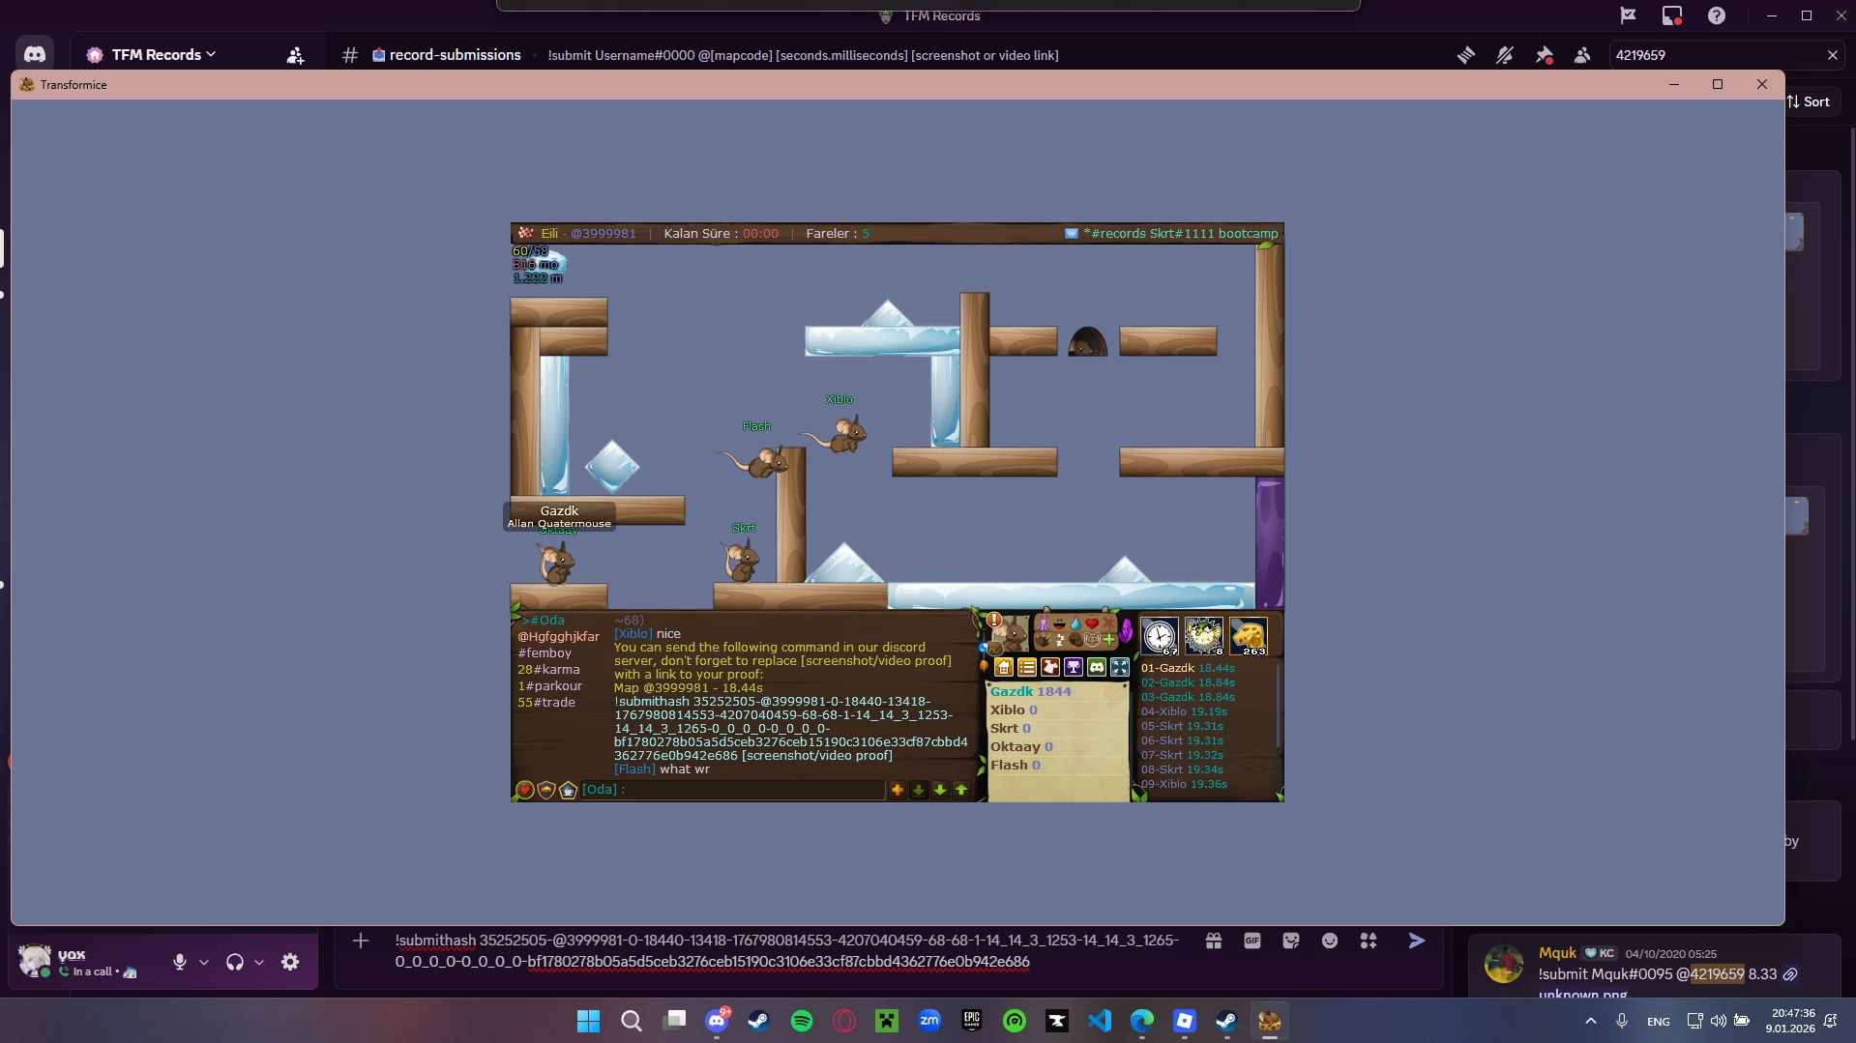Toggle Discord microphone mute
The width and height of the screenshot is (1856, 1043).
[x=180, y=962]
